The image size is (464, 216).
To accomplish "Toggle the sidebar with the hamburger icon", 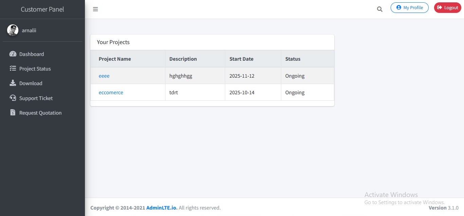I will (x=95, y=9).
